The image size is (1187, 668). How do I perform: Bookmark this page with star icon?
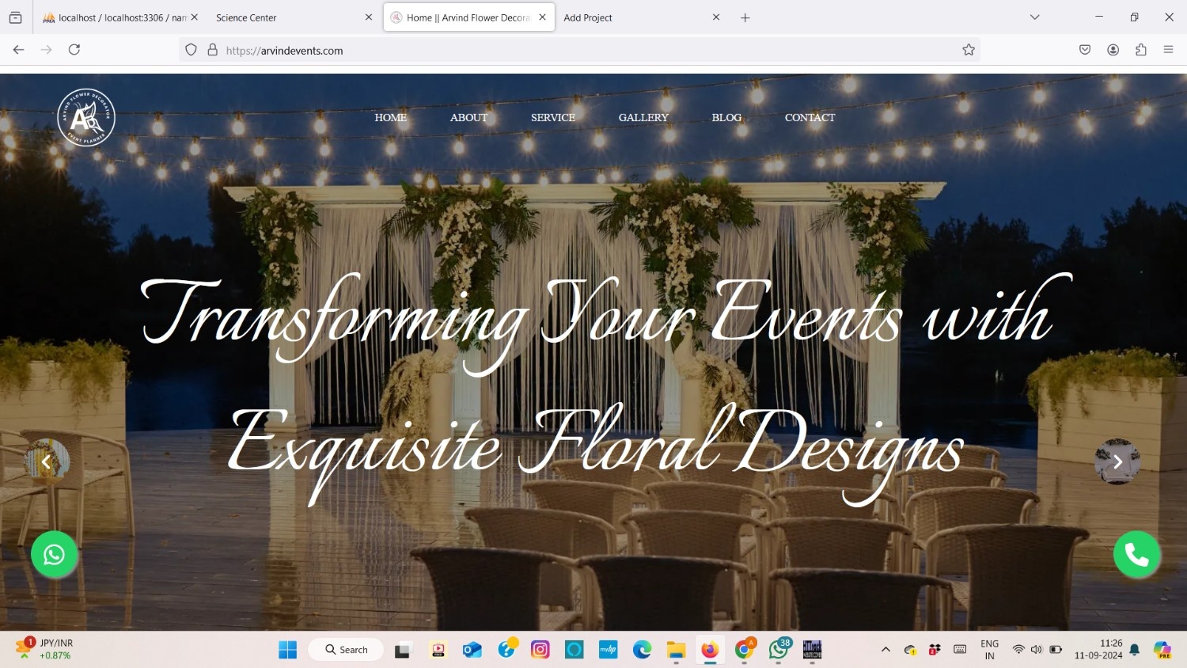pyautogui.click(x=968, y=50)
